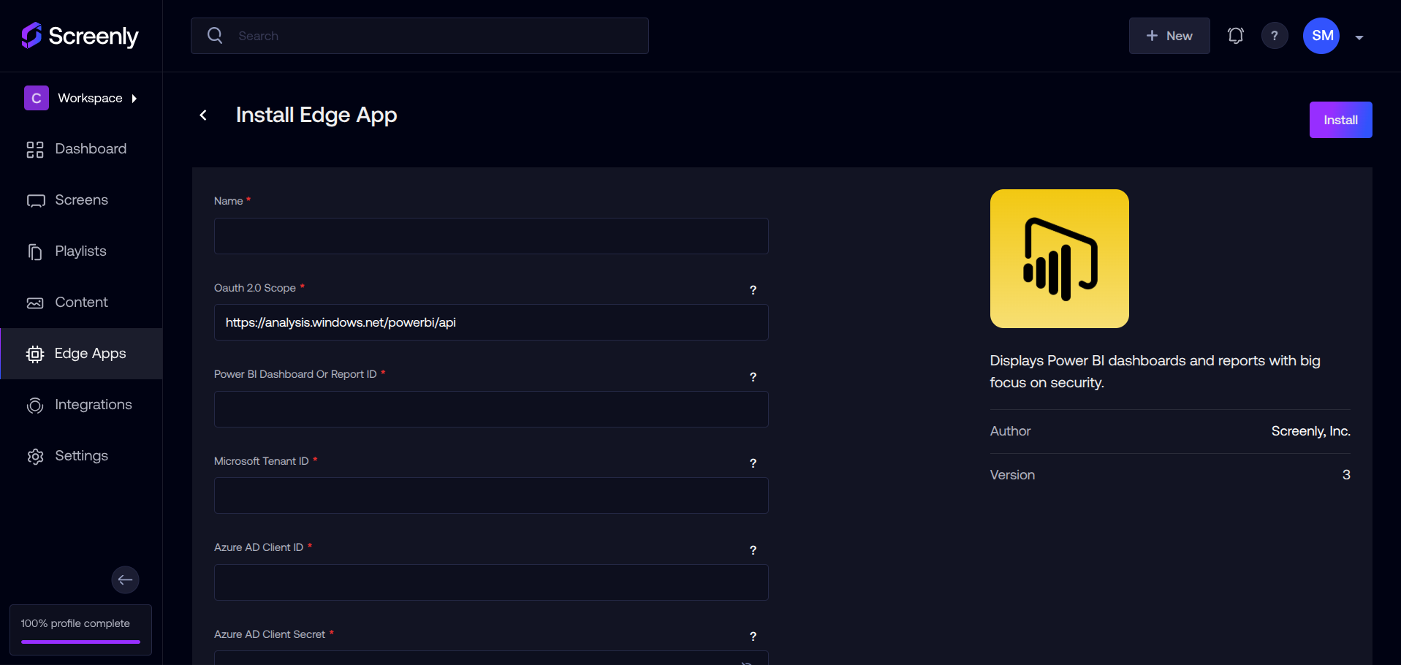1401x665 pixels.
Task: Focus the Name input field
Action: pos(490,236)
